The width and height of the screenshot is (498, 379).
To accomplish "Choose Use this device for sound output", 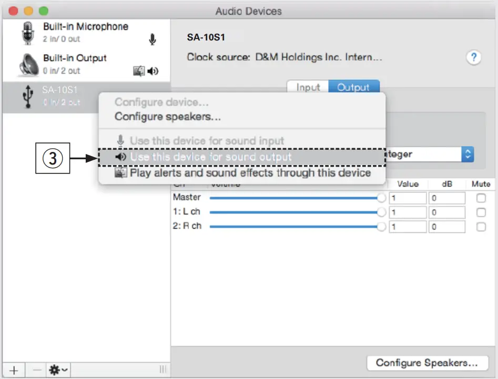I will pos(242,157).
